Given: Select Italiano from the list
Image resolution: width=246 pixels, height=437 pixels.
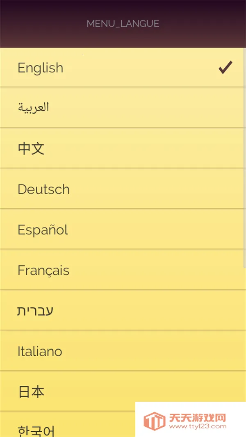Looking at the screenshot, I should 40,351.
